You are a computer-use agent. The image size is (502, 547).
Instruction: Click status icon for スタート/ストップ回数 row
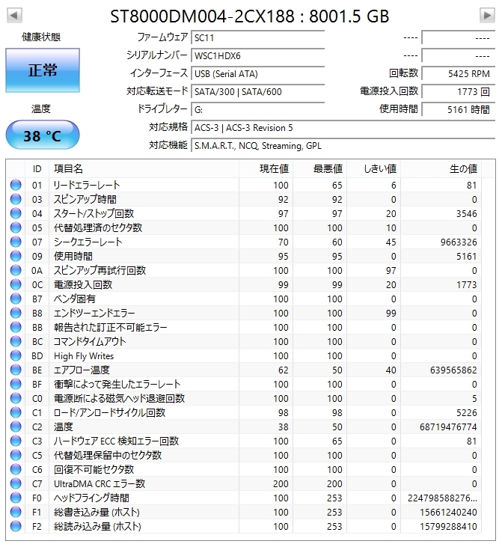coord(16,213)
